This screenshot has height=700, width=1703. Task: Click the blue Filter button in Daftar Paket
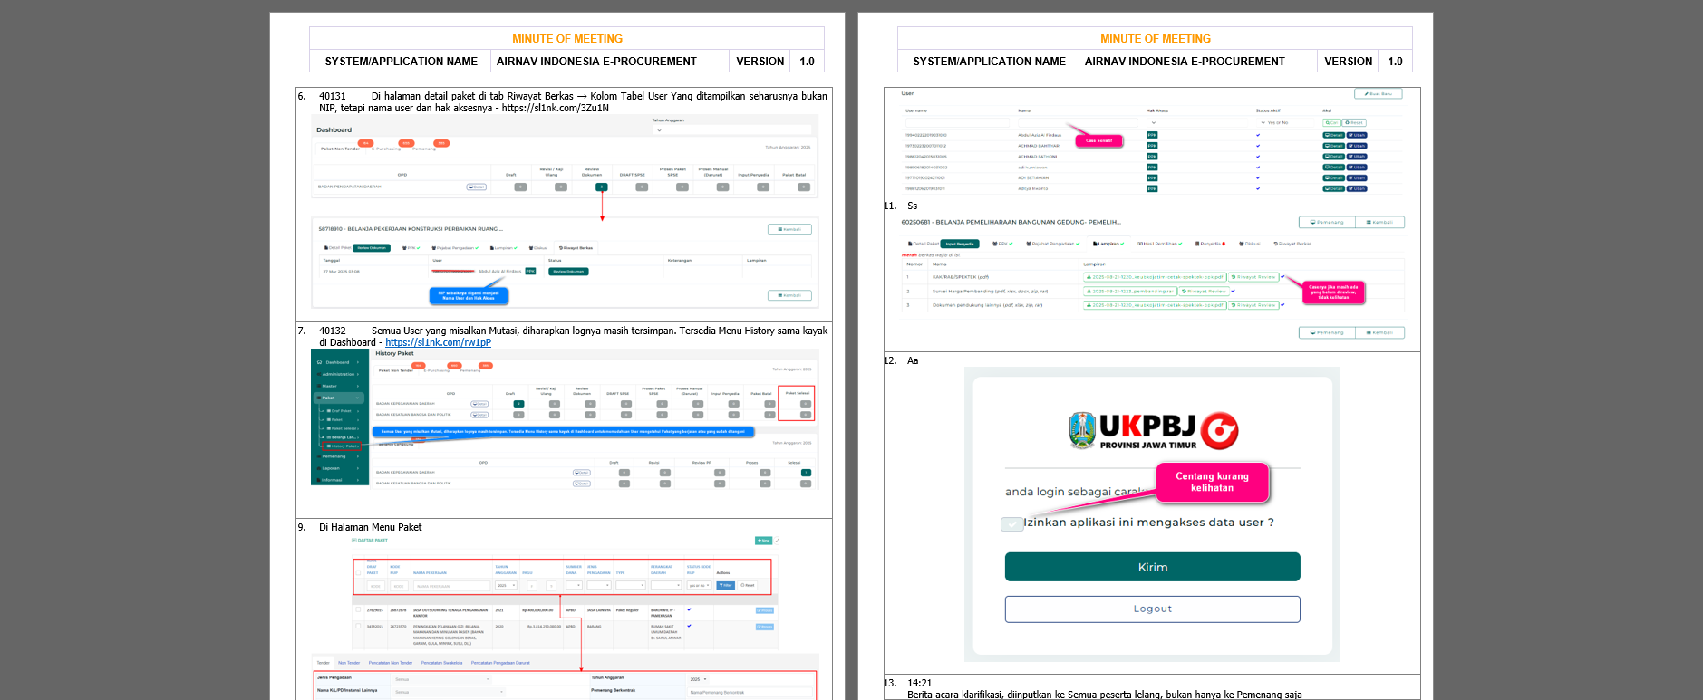tap(726, 586)
